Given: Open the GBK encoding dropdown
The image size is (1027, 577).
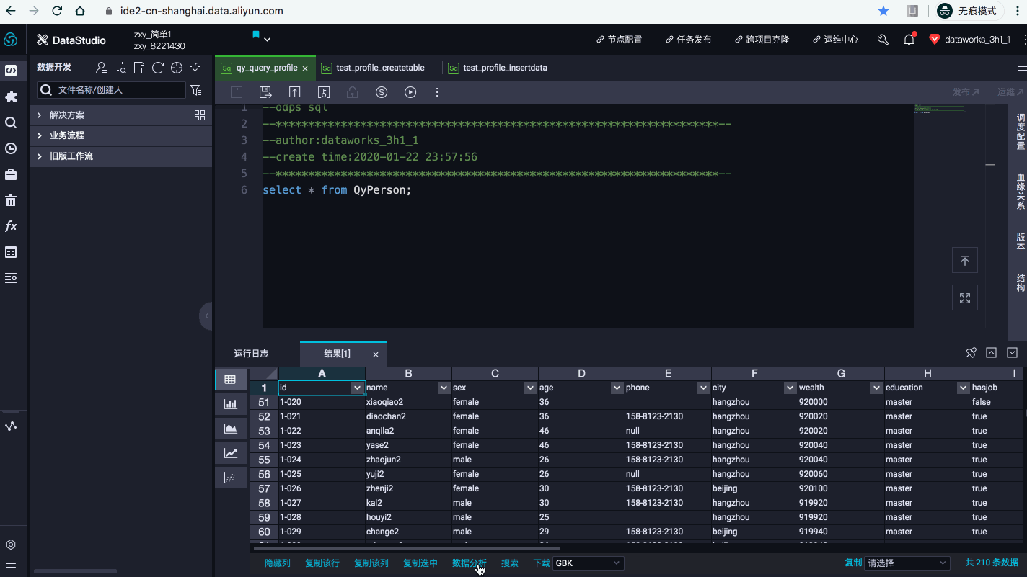Looking at the screenshot, I should [x=588, y=563].
